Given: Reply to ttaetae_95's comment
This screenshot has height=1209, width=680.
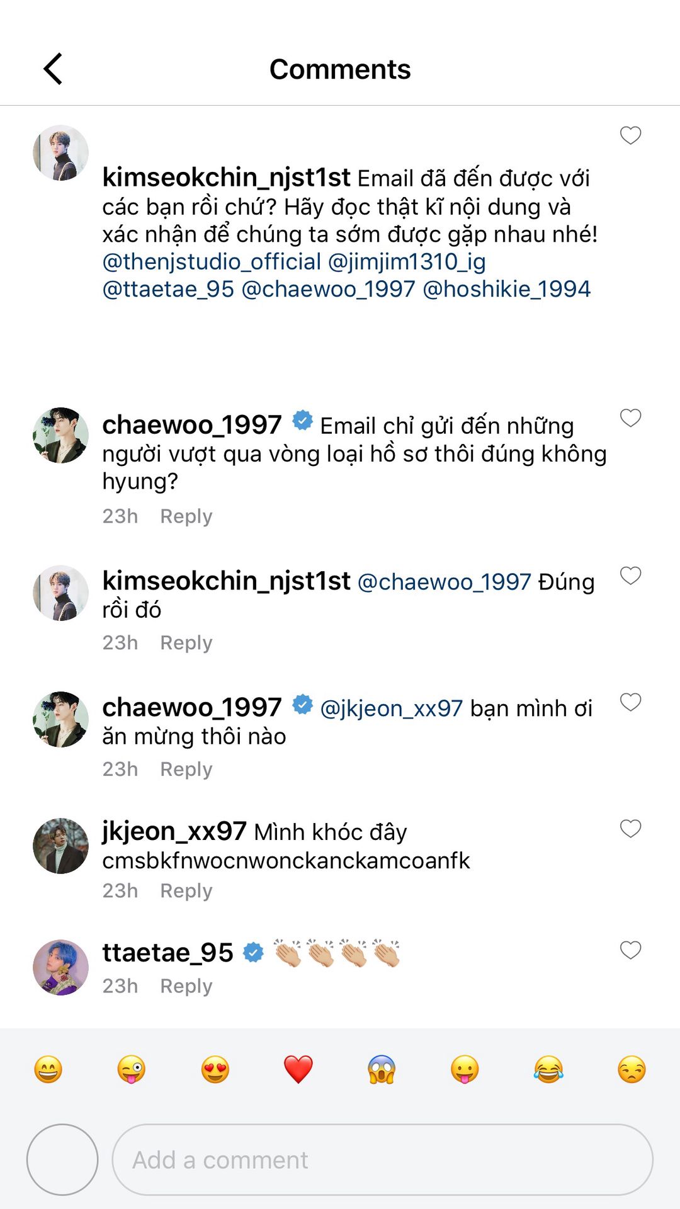Looking at the screenshot, I should tap(186, 986).
